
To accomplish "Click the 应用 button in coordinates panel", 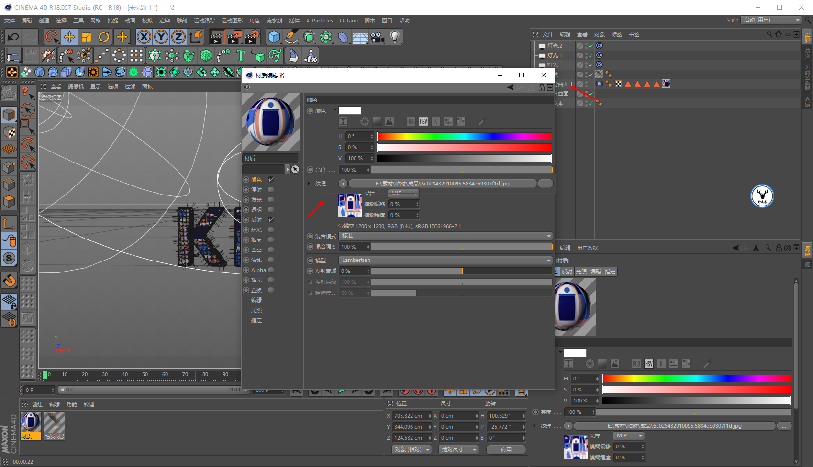I will pyautogui.click(x=506, y=450).
